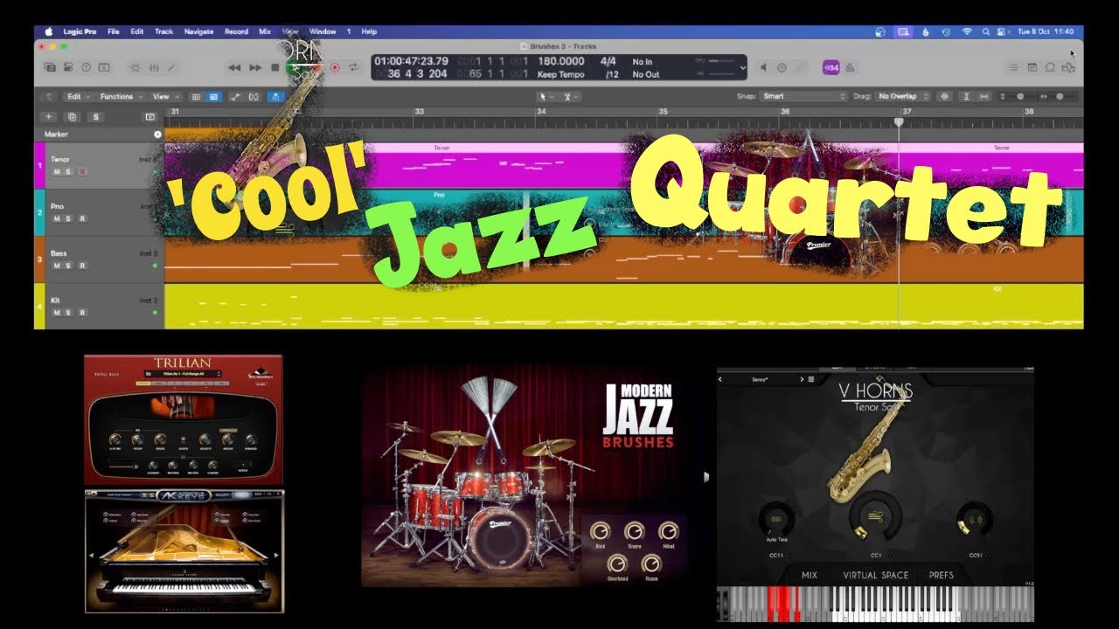Record-enable the Tenor track
The image size is (1119, 629).
click(x=82, y=171)
